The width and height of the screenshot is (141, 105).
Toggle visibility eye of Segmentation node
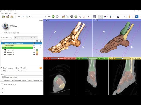(34, 48)
